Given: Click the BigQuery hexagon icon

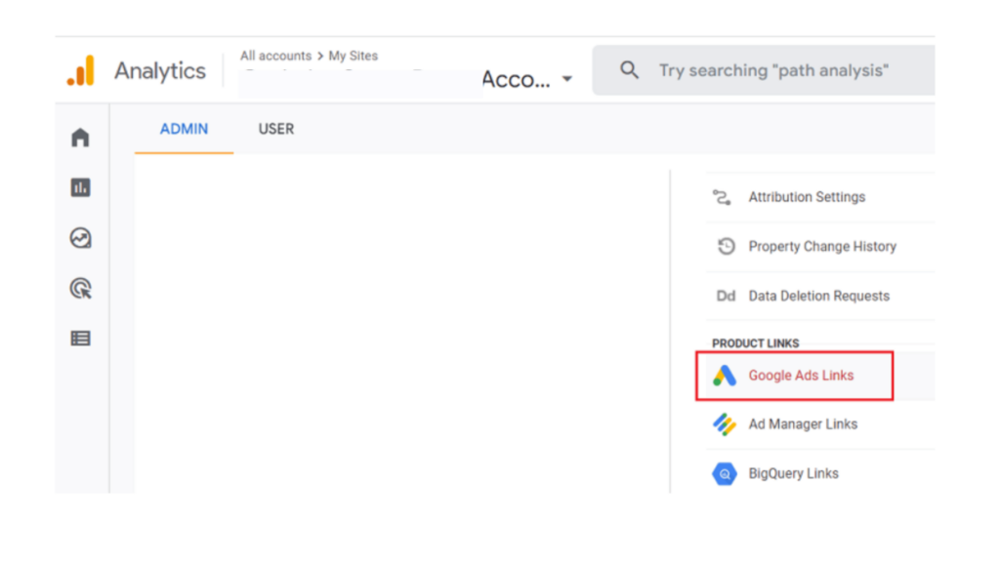Looking at the screenshot, I should [725, 473].
